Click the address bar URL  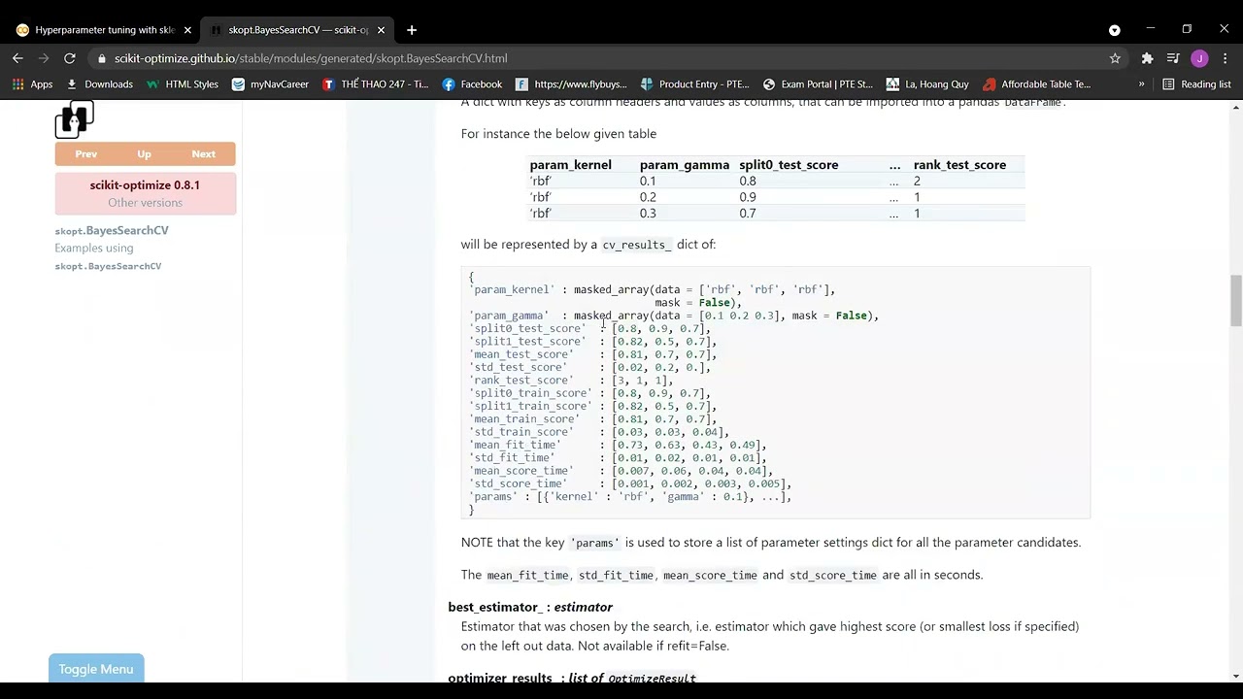311,58
